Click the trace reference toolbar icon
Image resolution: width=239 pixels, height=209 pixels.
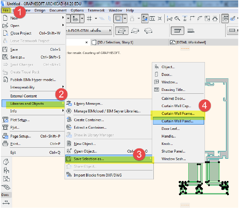pyautogui.click(x=118, y=19)
